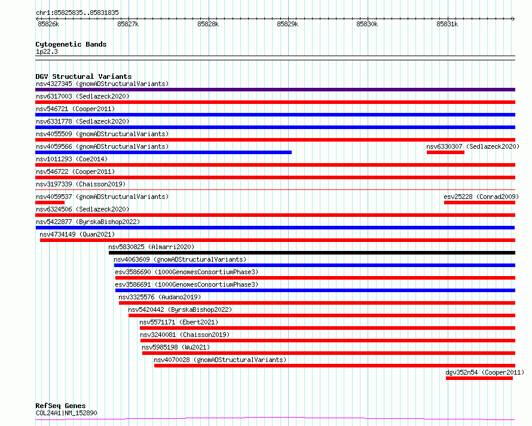The height and width of the screenshot is (426, 532).
Task: Select nsv3325576 (Audano2019) label
Action: pos(160,297)
